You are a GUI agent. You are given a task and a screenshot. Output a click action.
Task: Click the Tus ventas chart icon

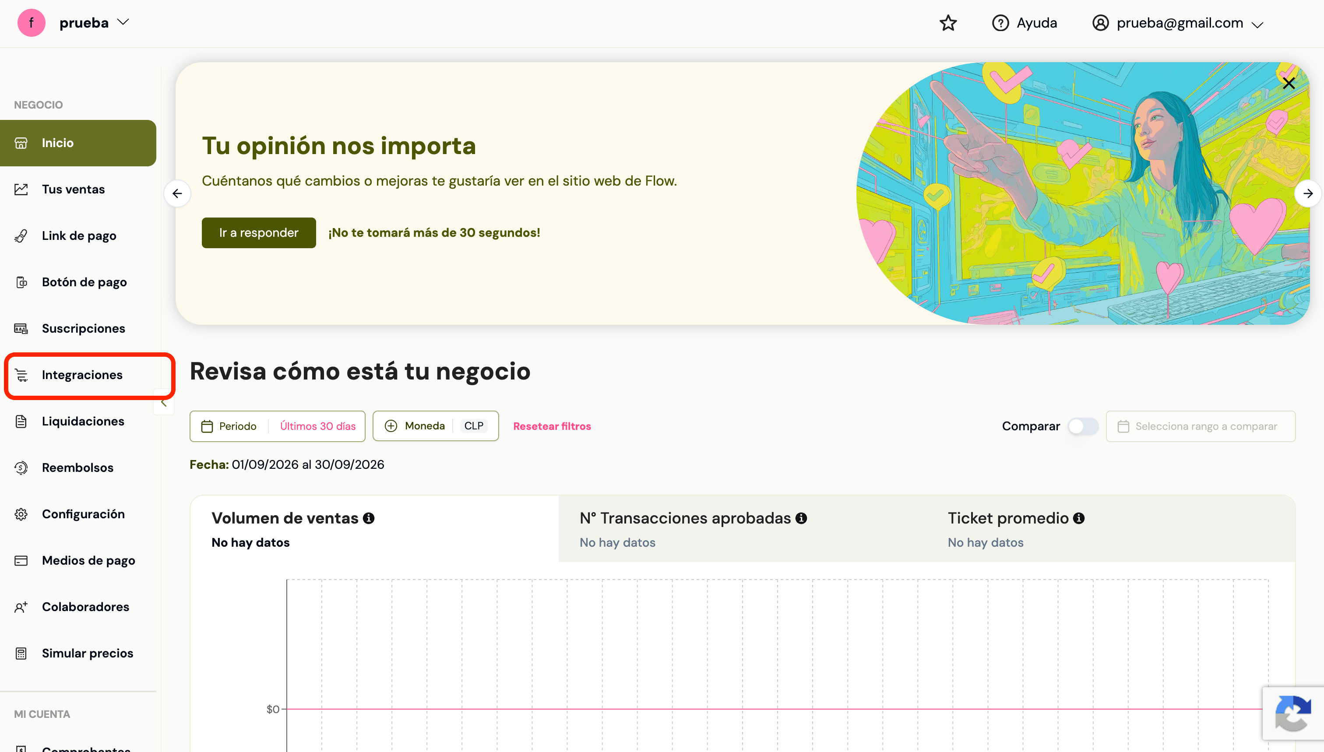[x=21, y=190]
